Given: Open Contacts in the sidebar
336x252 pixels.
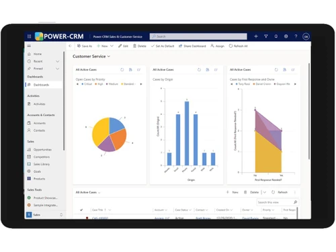Looking at the screenshot, I should point(36,130).
